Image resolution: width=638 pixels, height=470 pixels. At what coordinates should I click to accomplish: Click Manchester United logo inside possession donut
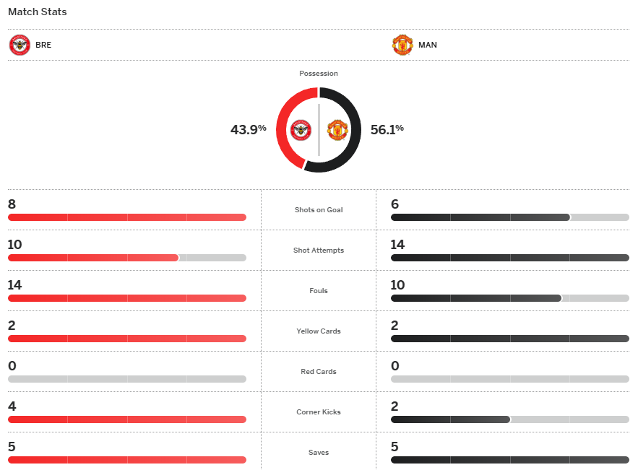337,130
